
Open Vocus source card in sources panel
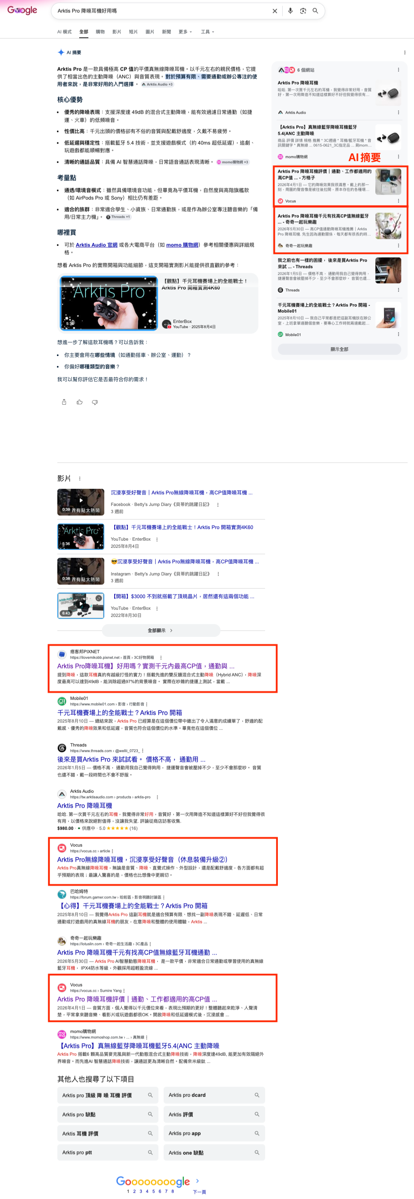pos(340,186)
